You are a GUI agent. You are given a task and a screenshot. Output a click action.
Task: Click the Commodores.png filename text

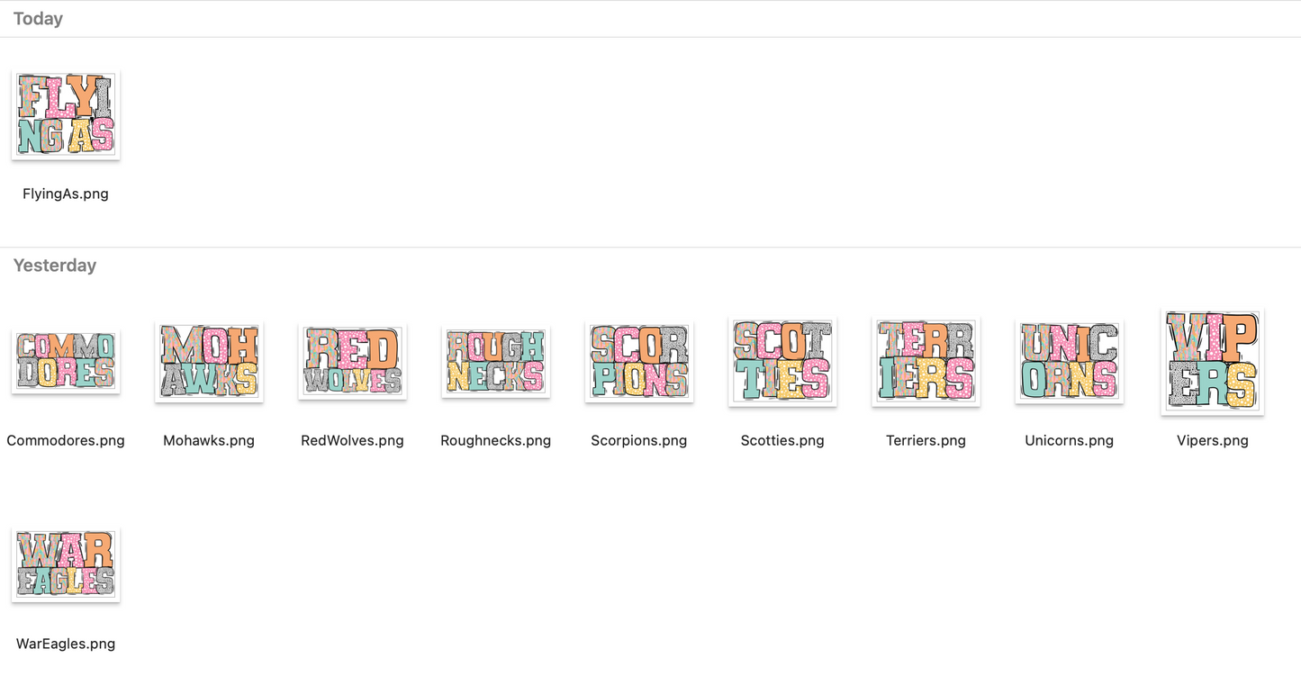66,440
